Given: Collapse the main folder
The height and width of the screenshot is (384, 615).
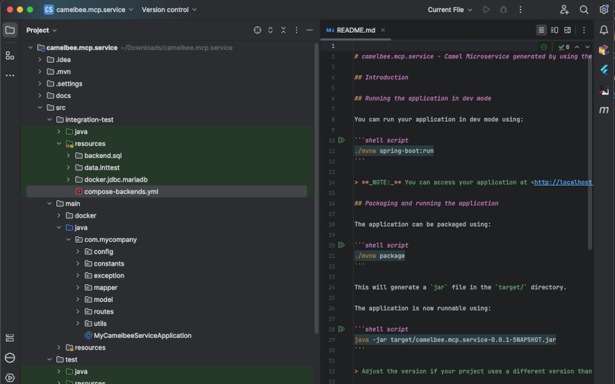Looking at the screenshot, I should (49, 204).
